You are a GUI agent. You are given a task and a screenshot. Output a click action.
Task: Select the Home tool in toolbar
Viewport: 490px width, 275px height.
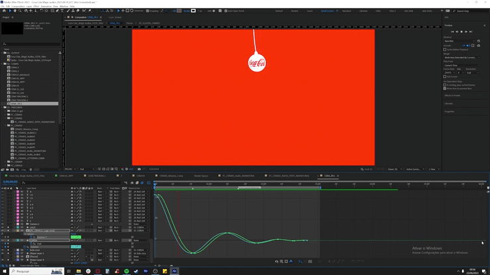tap(4, 11)
